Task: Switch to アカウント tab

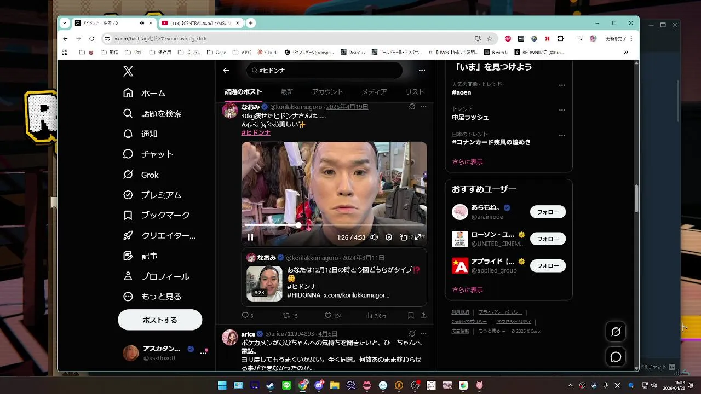Action: [327, 92]
